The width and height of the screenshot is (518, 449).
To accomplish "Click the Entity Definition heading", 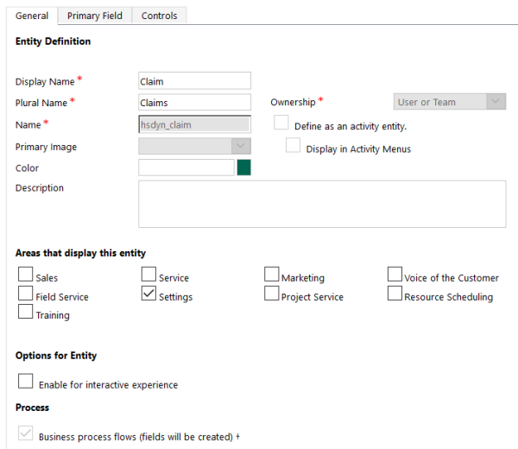I will click(53, 41).
